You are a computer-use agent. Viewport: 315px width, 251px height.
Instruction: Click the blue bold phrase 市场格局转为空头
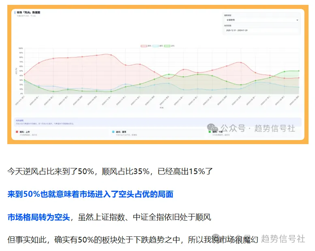click(x=39, y=217)
